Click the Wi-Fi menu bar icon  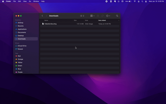pyautogui.click(x=135, y=1)
